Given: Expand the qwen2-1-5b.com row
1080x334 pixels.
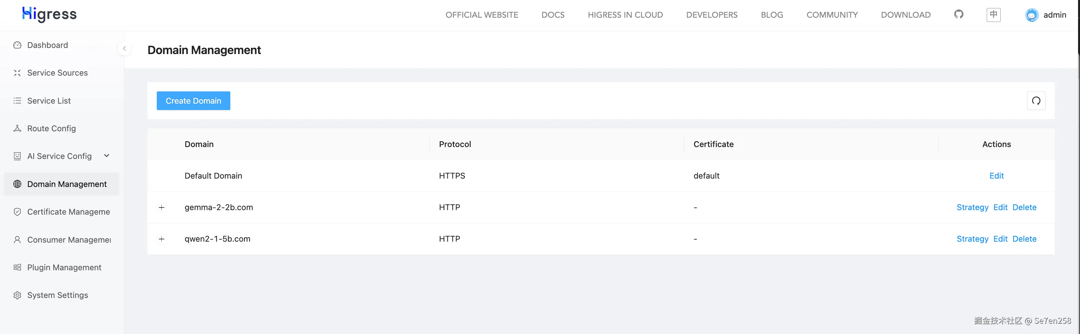Looking at the screenshot, I should 161,239.
